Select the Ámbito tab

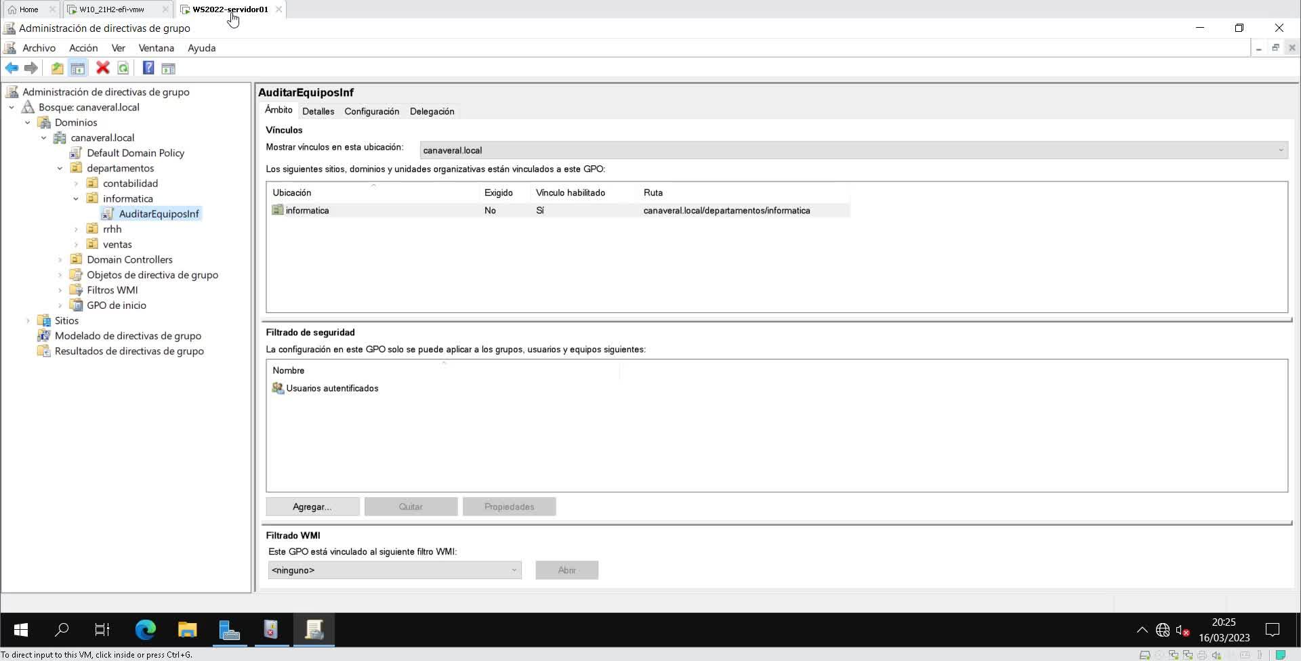(x=278, y=110)
